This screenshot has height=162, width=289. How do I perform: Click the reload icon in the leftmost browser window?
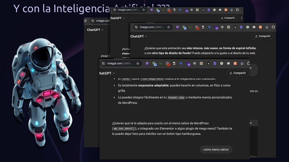pyautogui.click(x=85, y=21)
